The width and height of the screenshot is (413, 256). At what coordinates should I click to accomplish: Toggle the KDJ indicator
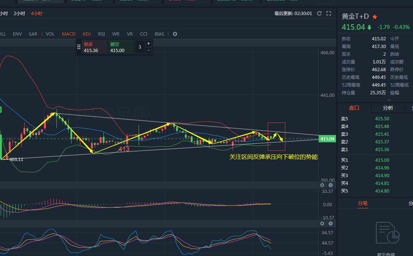coord(87,34)
